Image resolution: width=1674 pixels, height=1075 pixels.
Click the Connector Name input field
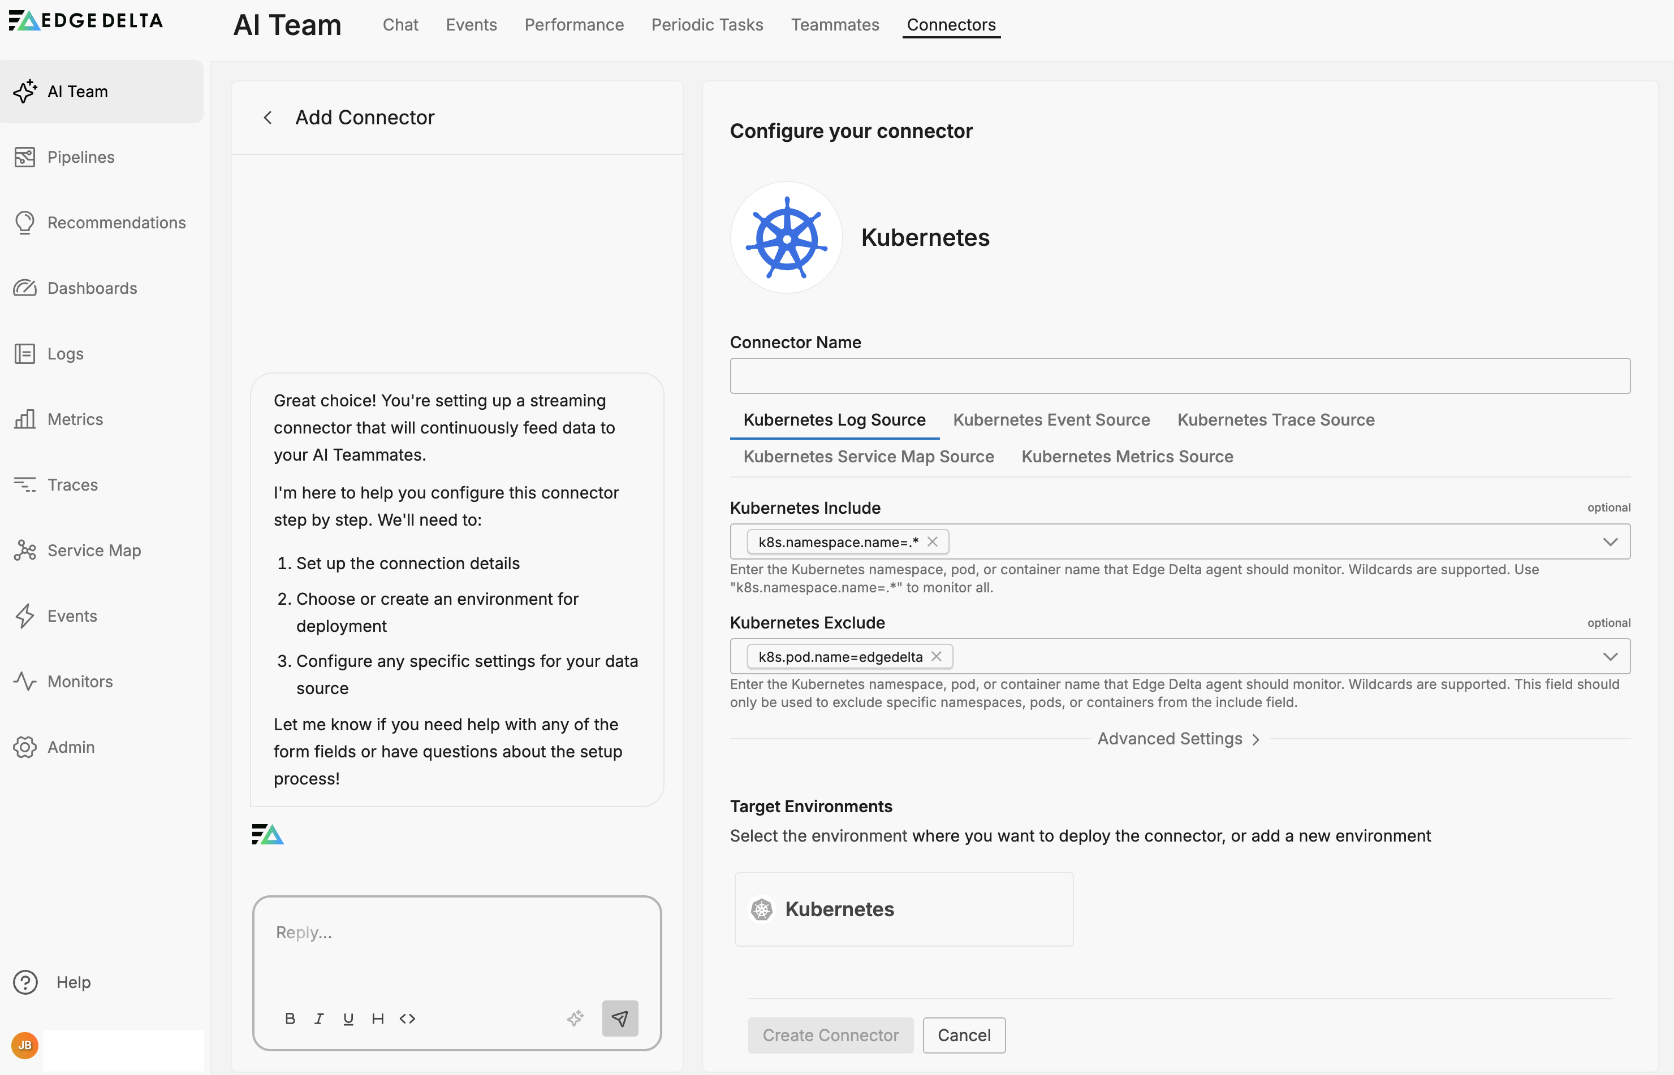1180,376
